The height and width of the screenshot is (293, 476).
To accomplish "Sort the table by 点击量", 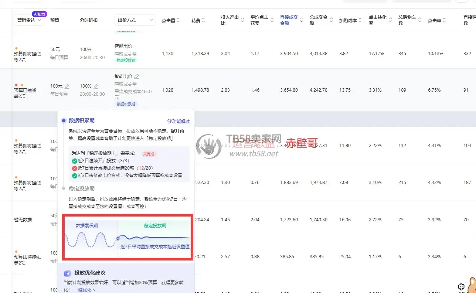I will [x=178, y=20].
